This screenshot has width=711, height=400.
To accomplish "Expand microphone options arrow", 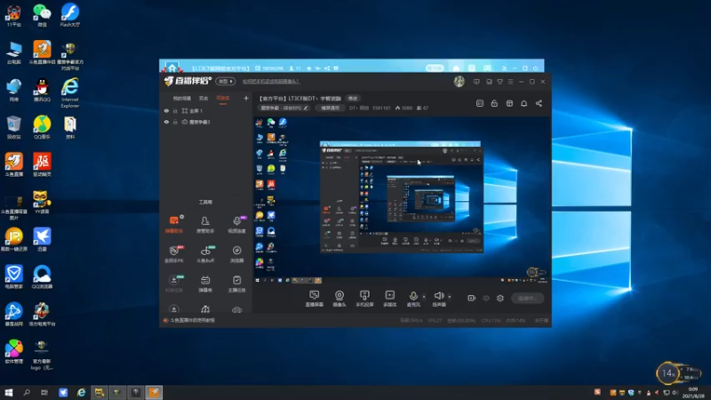I will coord(424,297).
